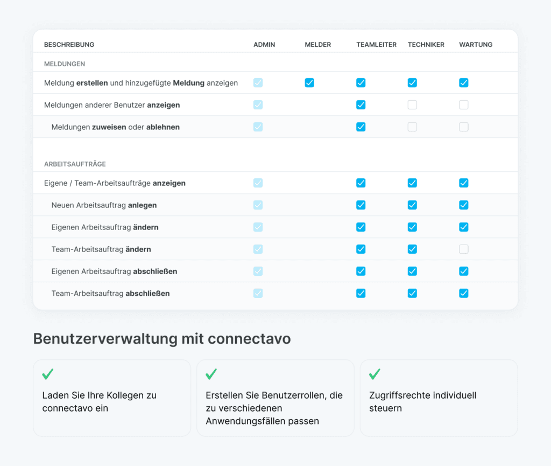Select the Eigene / Team-Arbeitsaufträge anzeigen row label
Screen dimensions: 551x466
[115, 183]
